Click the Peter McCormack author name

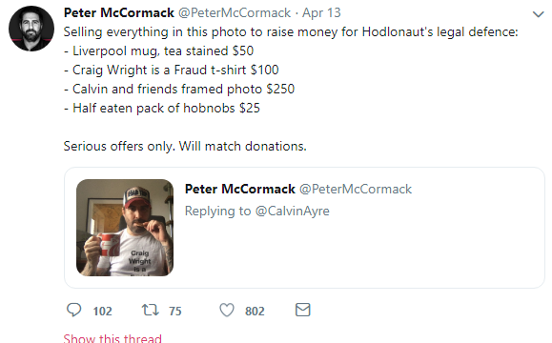point(119,13)
